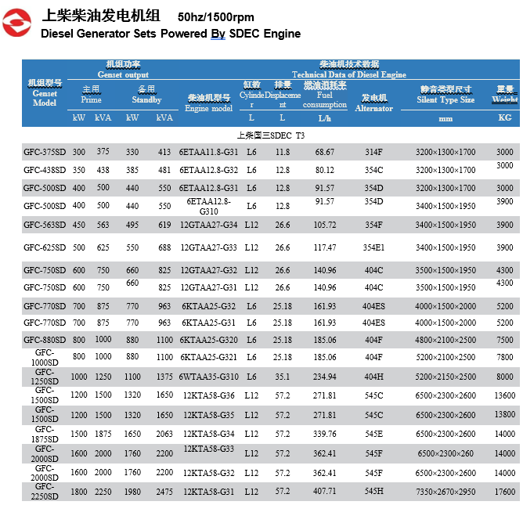Click the L/h unit label
Viewport: 523px width, 505px height.
point(325,118)
